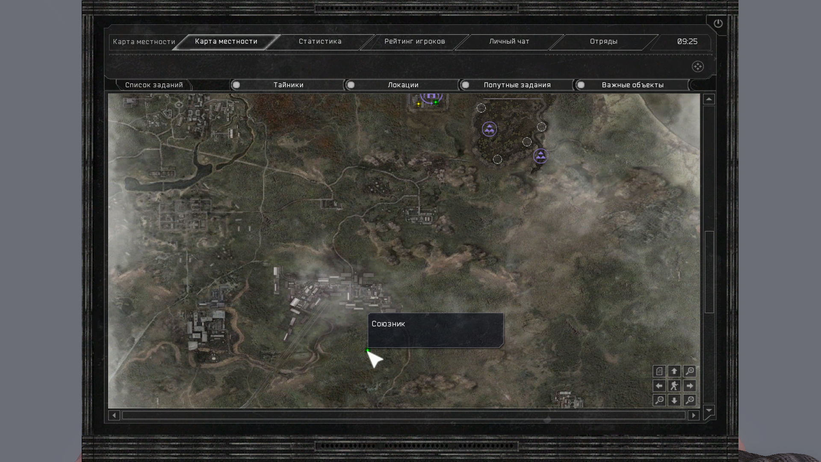Zoom out with the minus magnifier
The image size is (821, 462).
coord(659,400)
